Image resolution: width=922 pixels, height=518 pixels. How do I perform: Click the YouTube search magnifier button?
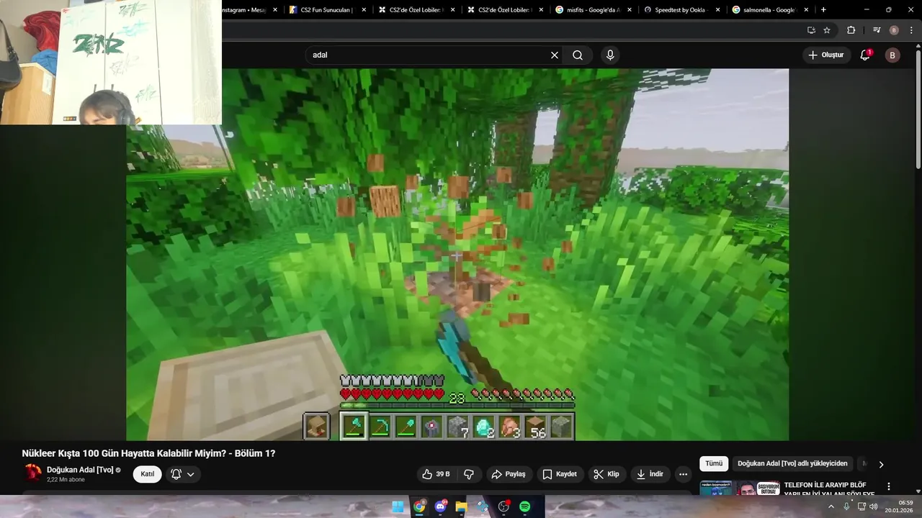pos(578,55)
